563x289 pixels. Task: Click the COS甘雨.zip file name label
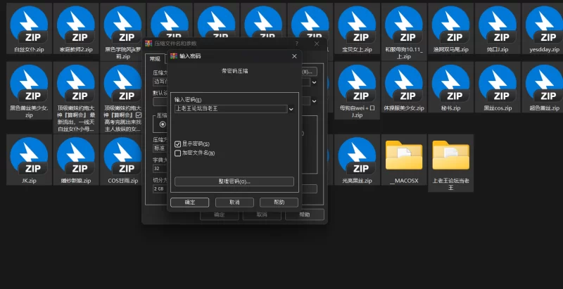pos(122,181)
